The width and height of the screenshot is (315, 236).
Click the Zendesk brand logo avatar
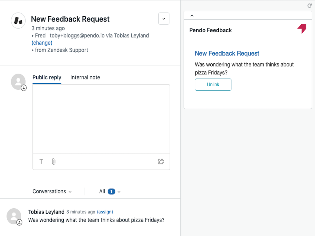click(x=18, y=21)
